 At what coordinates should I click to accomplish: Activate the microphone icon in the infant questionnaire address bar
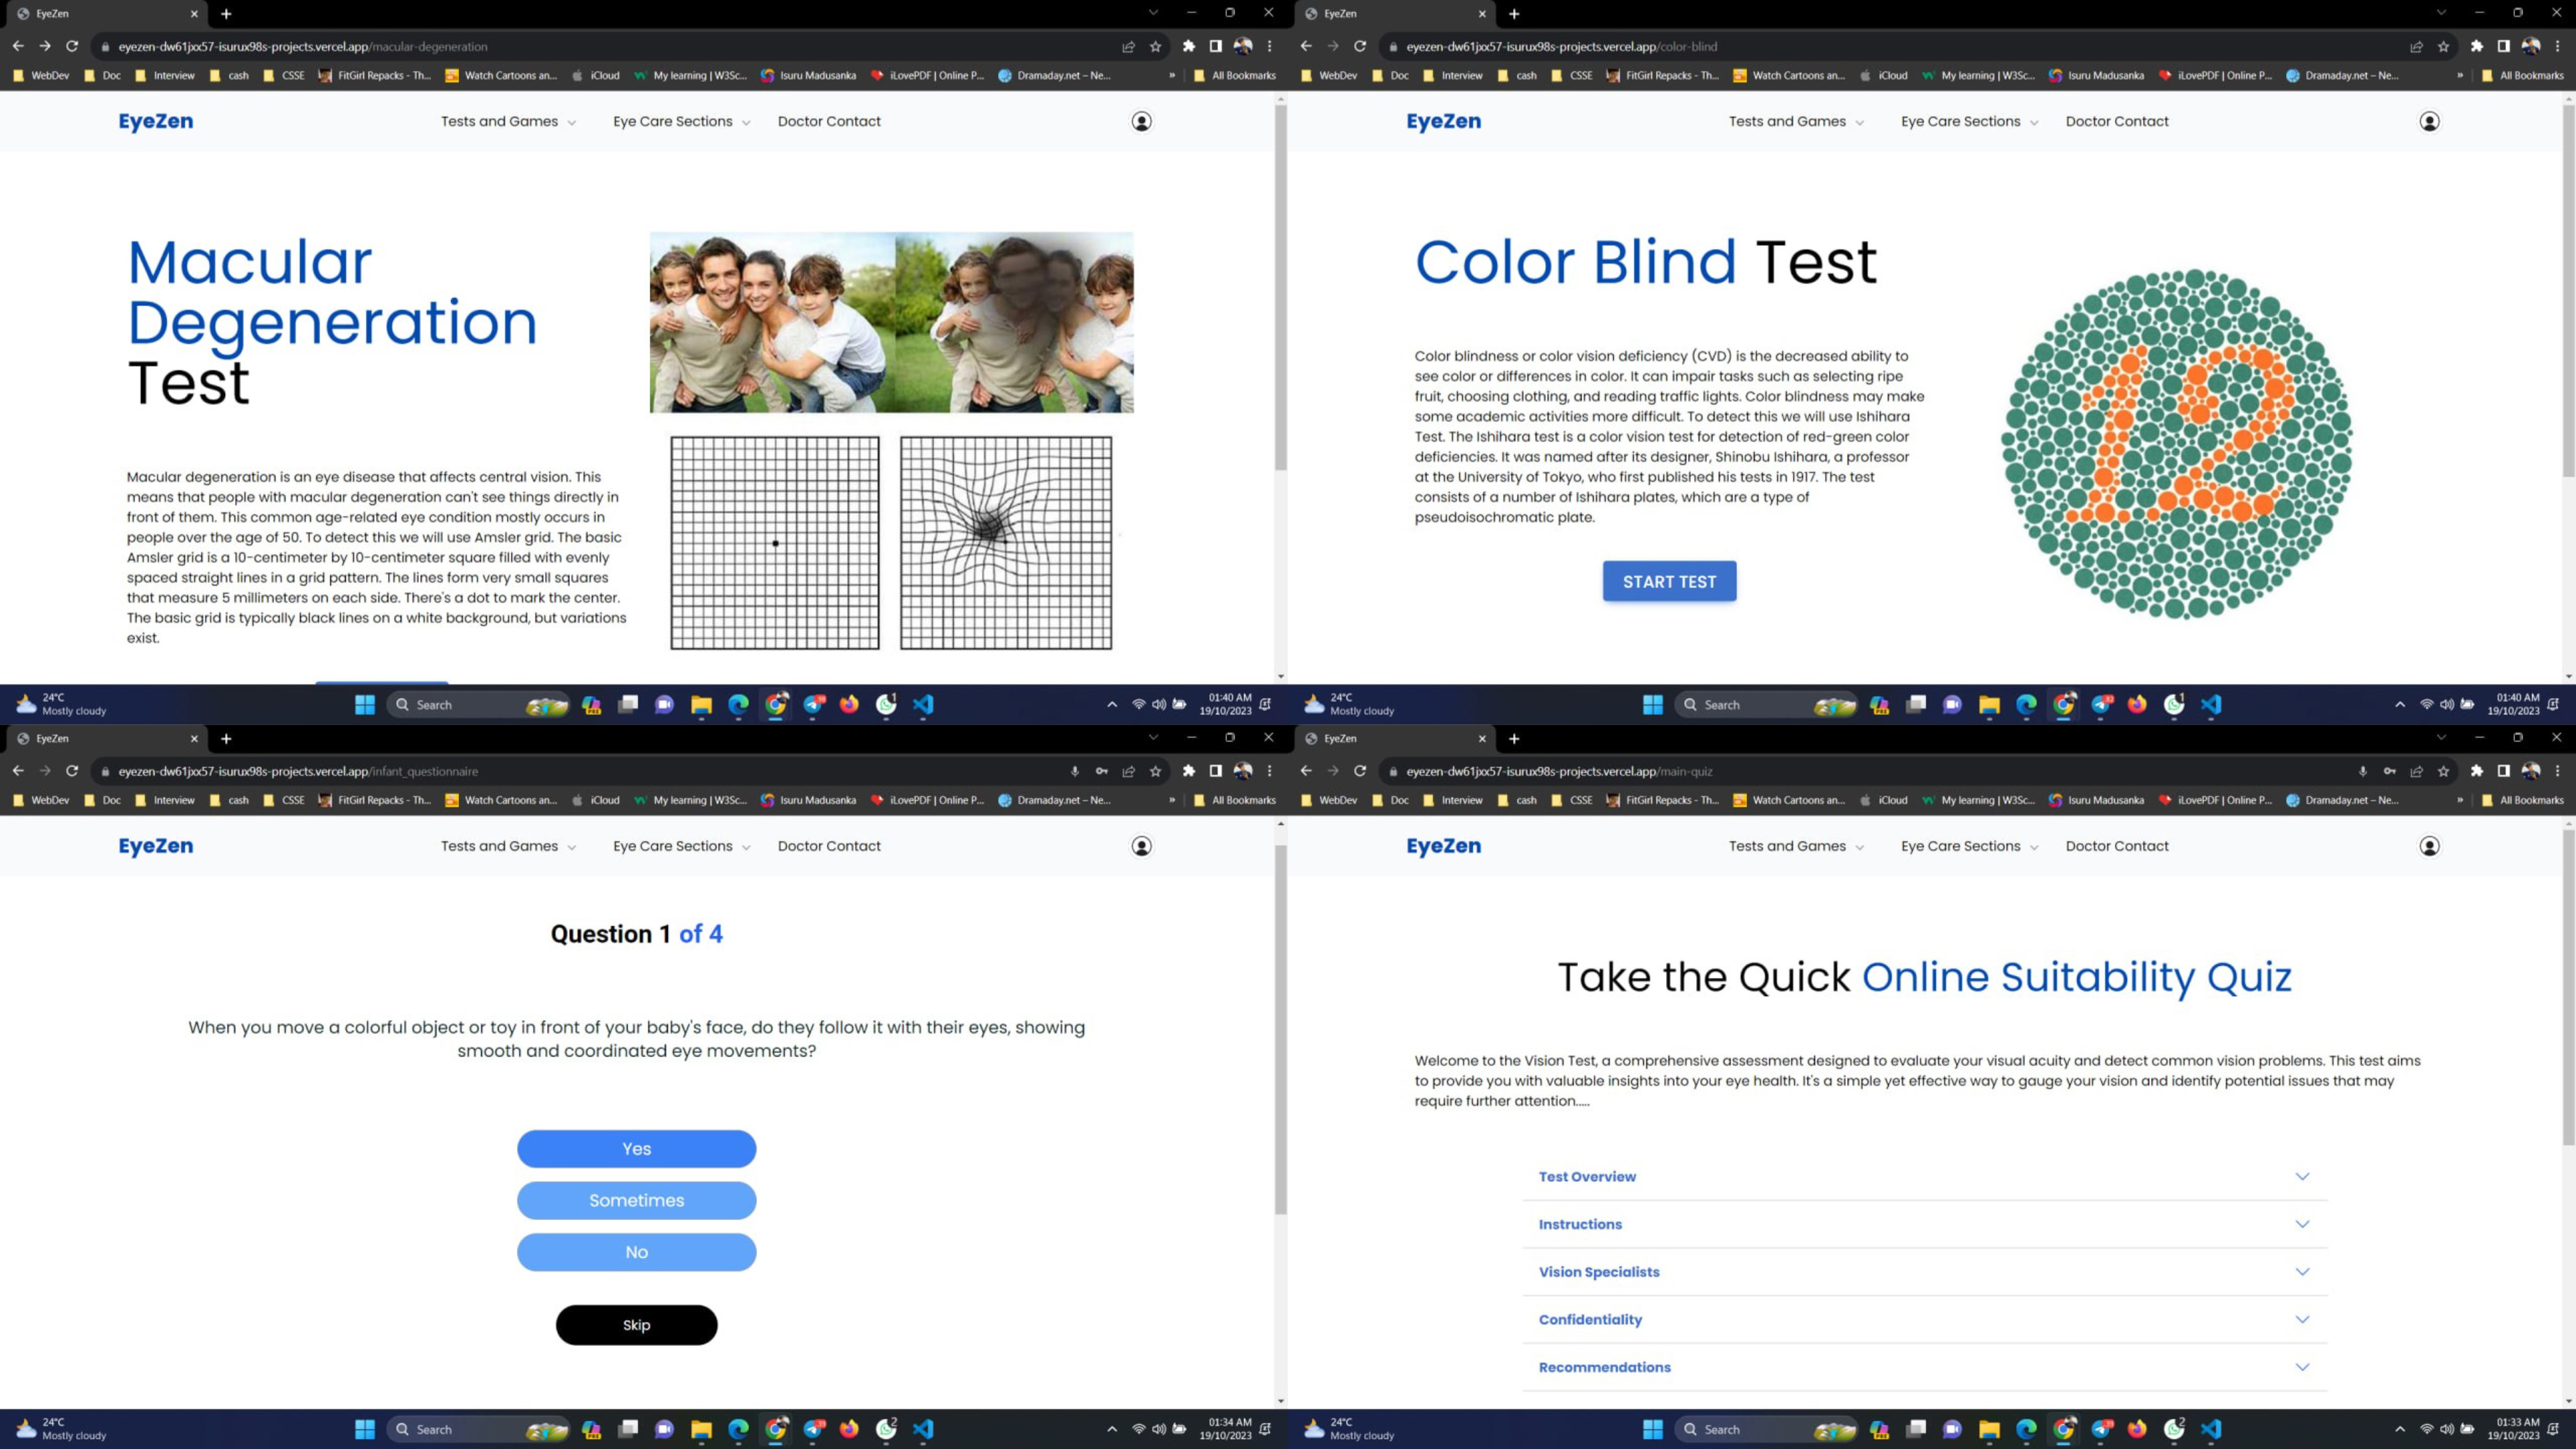point(1074,771)
